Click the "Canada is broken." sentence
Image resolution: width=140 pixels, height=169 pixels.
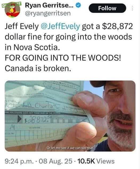(38, 68)
